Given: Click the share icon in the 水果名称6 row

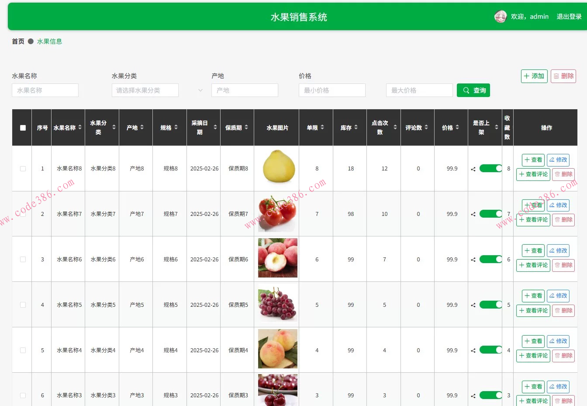Looking at the screenshot, I should pyautogui.click(x=473, y=259).
